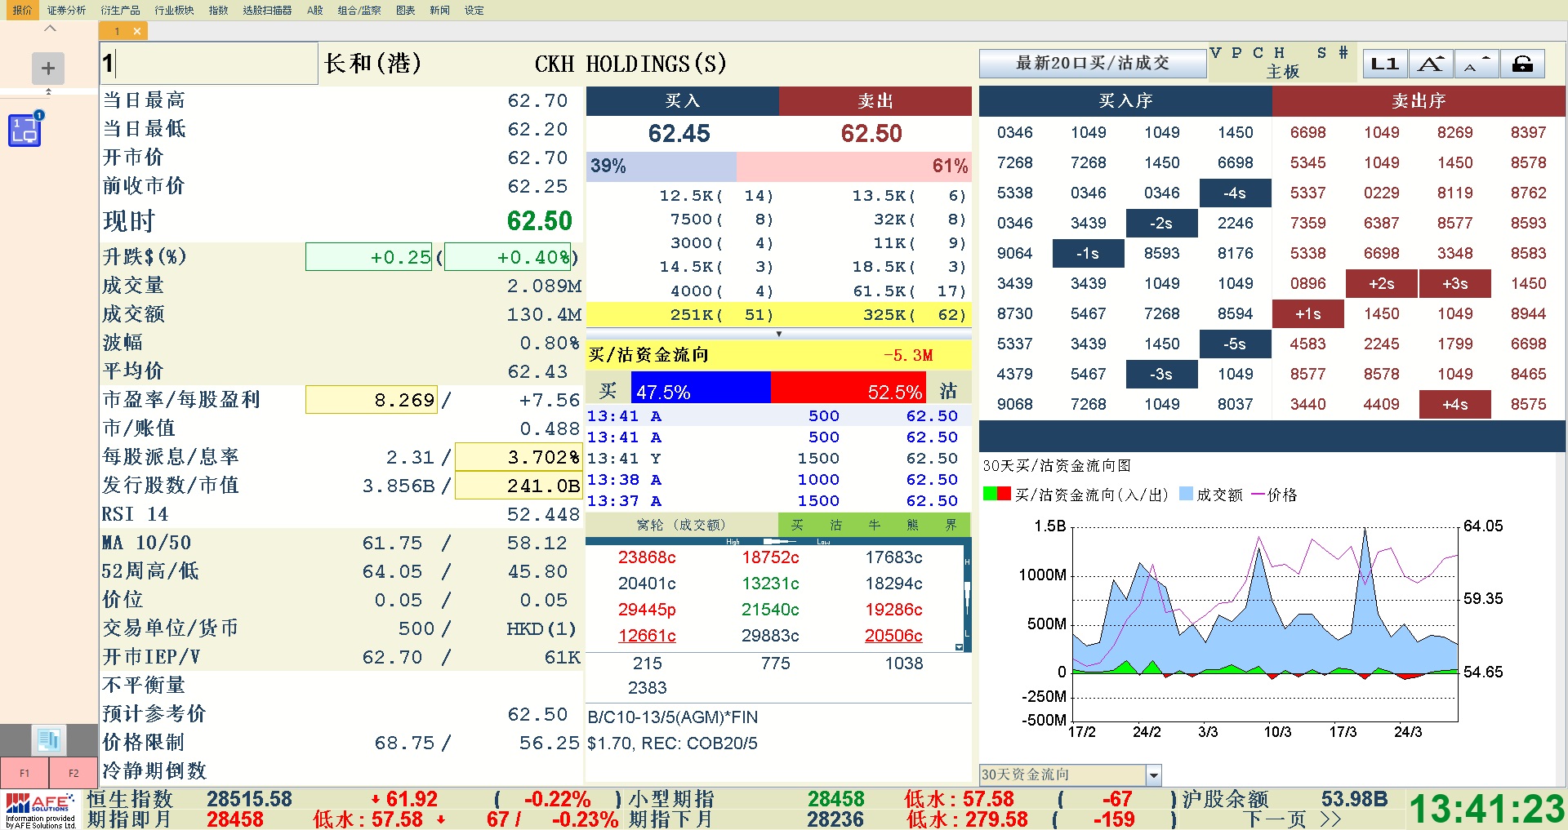Click the L1 level button

pyautogui.click(x=1384, y=64)
